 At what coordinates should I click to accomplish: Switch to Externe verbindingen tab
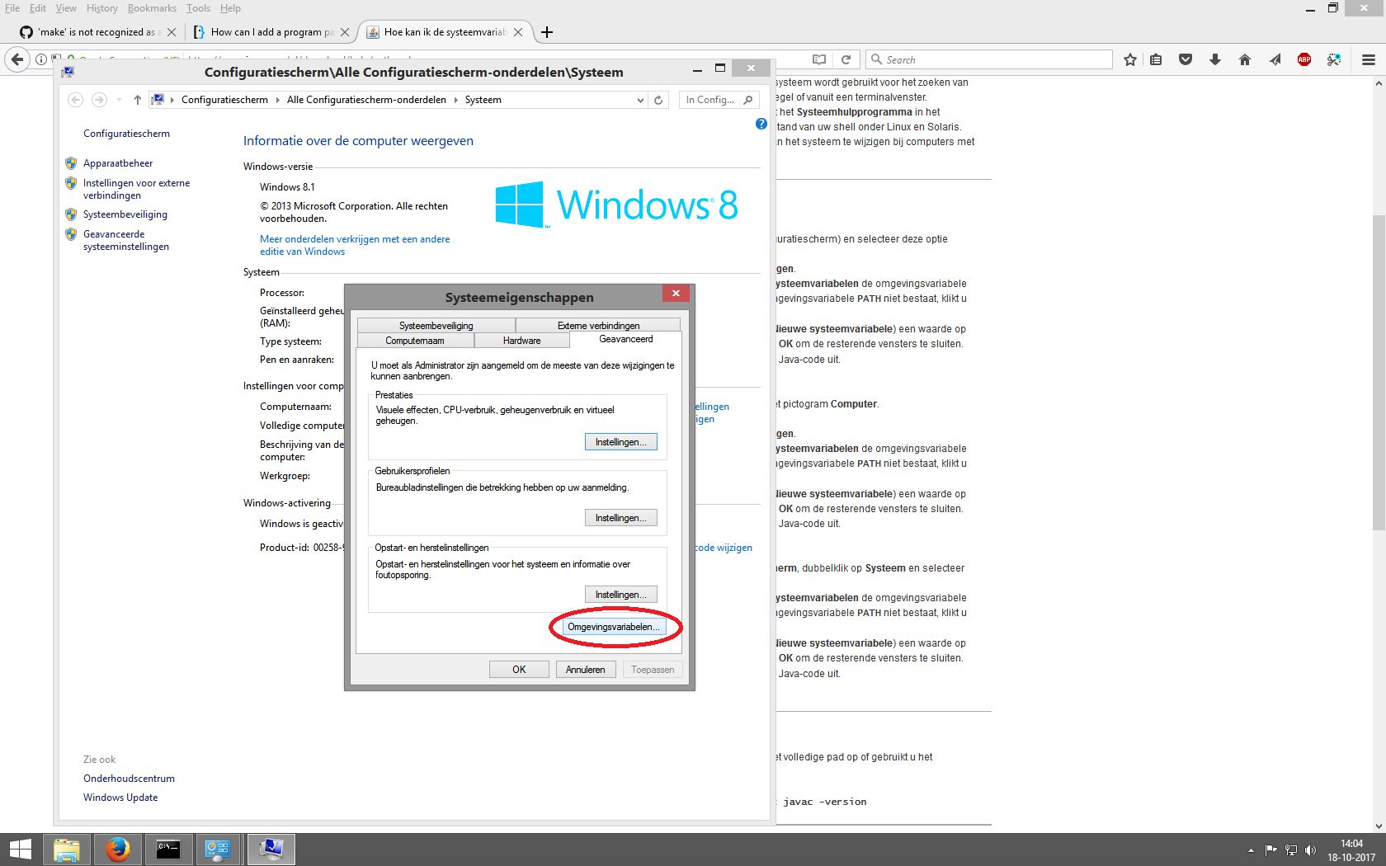[x=599, y=325]
